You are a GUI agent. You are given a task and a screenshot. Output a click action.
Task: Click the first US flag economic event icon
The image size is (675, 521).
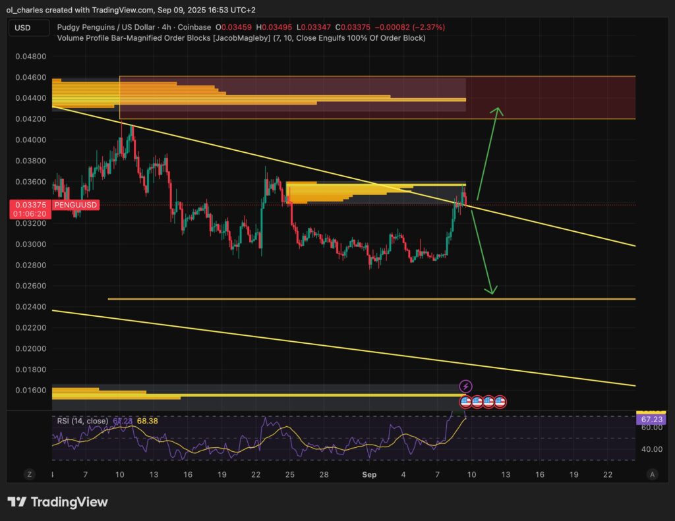(x=465, y=401)
